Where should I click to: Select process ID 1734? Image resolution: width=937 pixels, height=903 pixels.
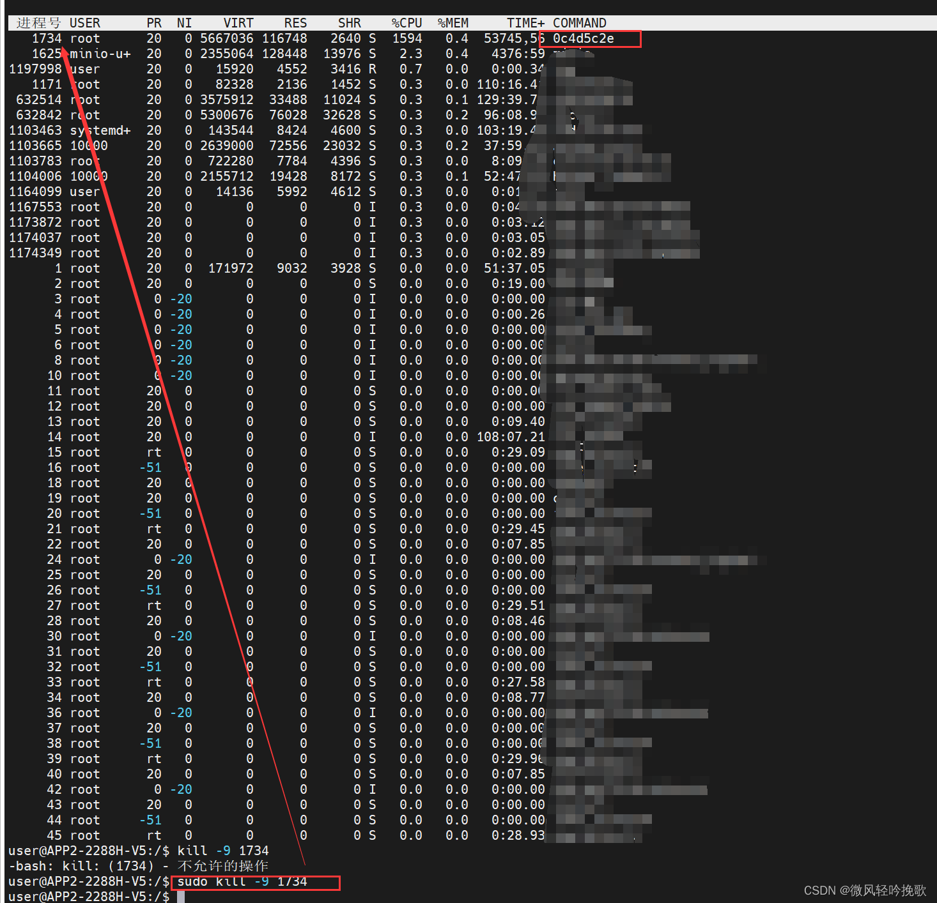(47, 38)
